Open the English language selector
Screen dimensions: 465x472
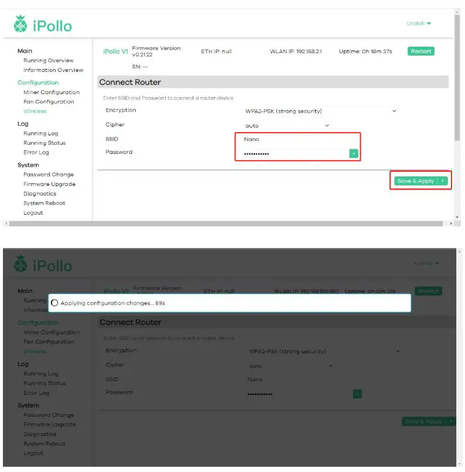[x=419, y=23]
